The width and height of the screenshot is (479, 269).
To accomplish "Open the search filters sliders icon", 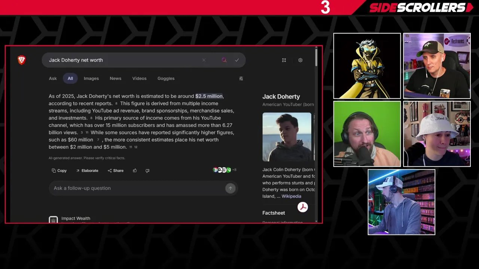I will tap(241, 78).
